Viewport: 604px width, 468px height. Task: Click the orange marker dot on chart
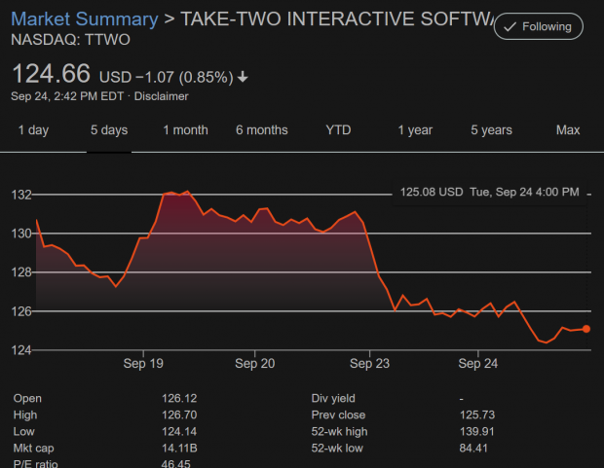pyautogui.click(x=586, y=329)
